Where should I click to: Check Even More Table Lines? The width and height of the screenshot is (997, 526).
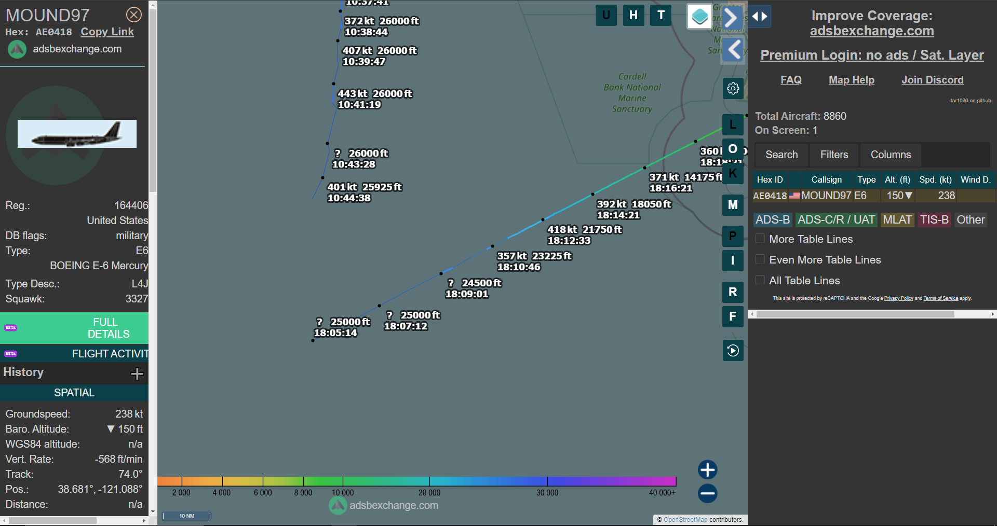pos(760,259)
